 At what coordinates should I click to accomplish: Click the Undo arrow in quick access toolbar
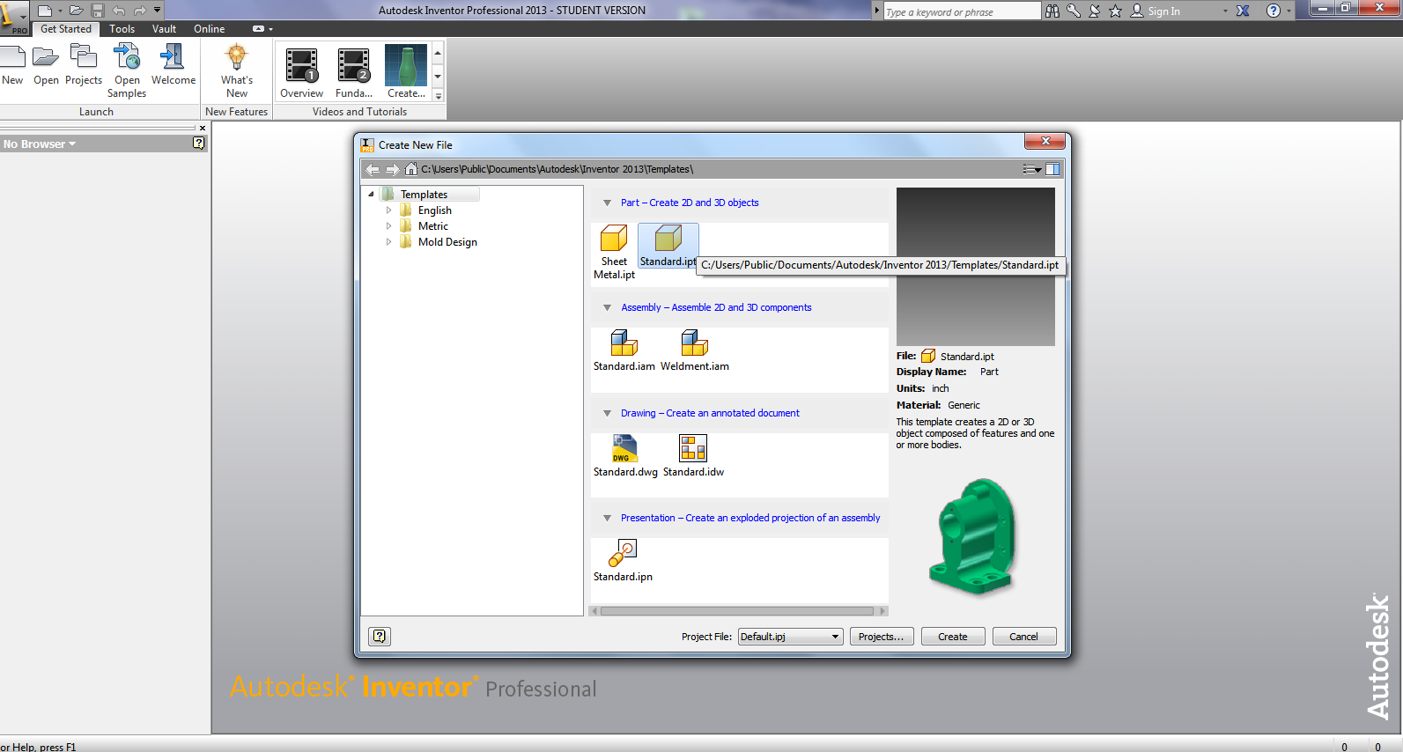[x=119, y=11]
